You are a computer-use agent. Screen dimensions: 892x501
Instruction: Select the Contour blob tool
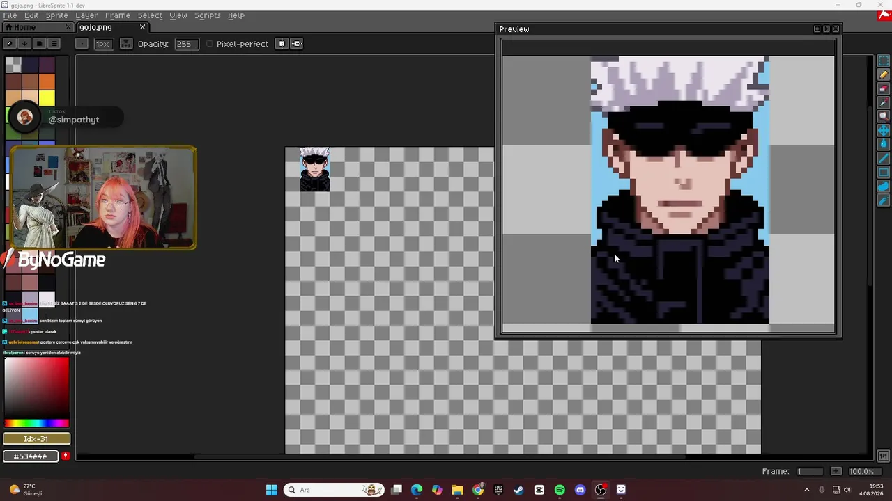(884, 186)
